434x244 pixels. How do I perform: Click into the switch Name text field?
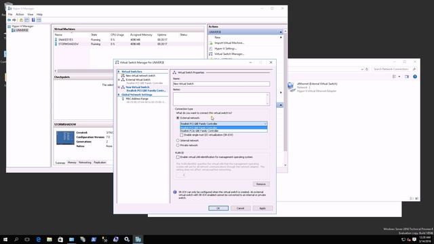[221, 84]
